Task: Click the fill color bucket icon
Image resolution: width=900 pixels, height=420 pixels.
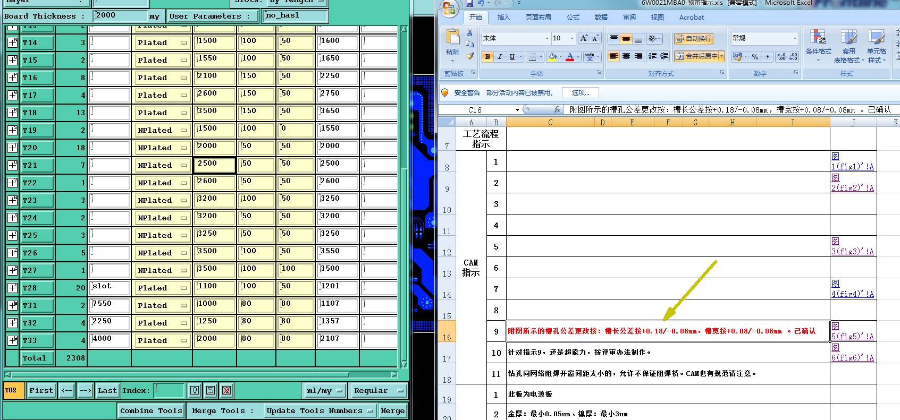Action: [x=552, y=56]
